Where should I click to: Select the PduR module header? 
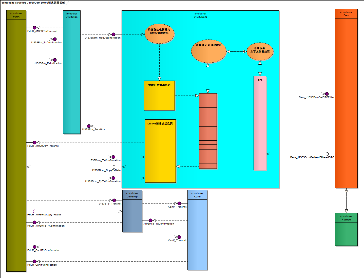[16, 15]
